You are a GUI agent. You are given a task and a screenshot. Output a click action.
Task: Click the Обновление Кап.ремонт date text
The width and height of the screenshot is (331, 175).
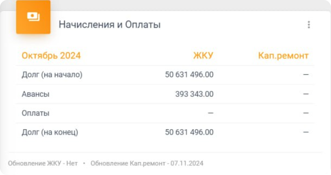[147, 163]
